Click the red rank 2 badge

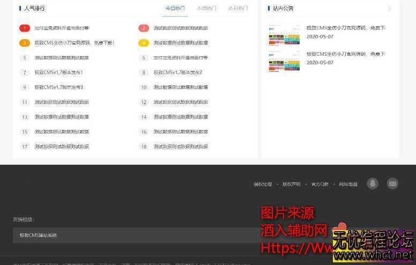tap(144, 28)
